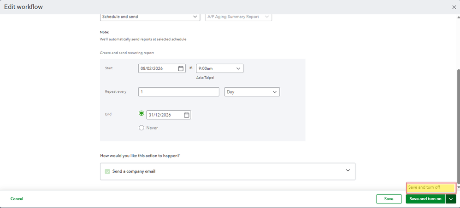Choose Save and turn off menu option
The height and width of the screenshot is (208, 460).
431,187
